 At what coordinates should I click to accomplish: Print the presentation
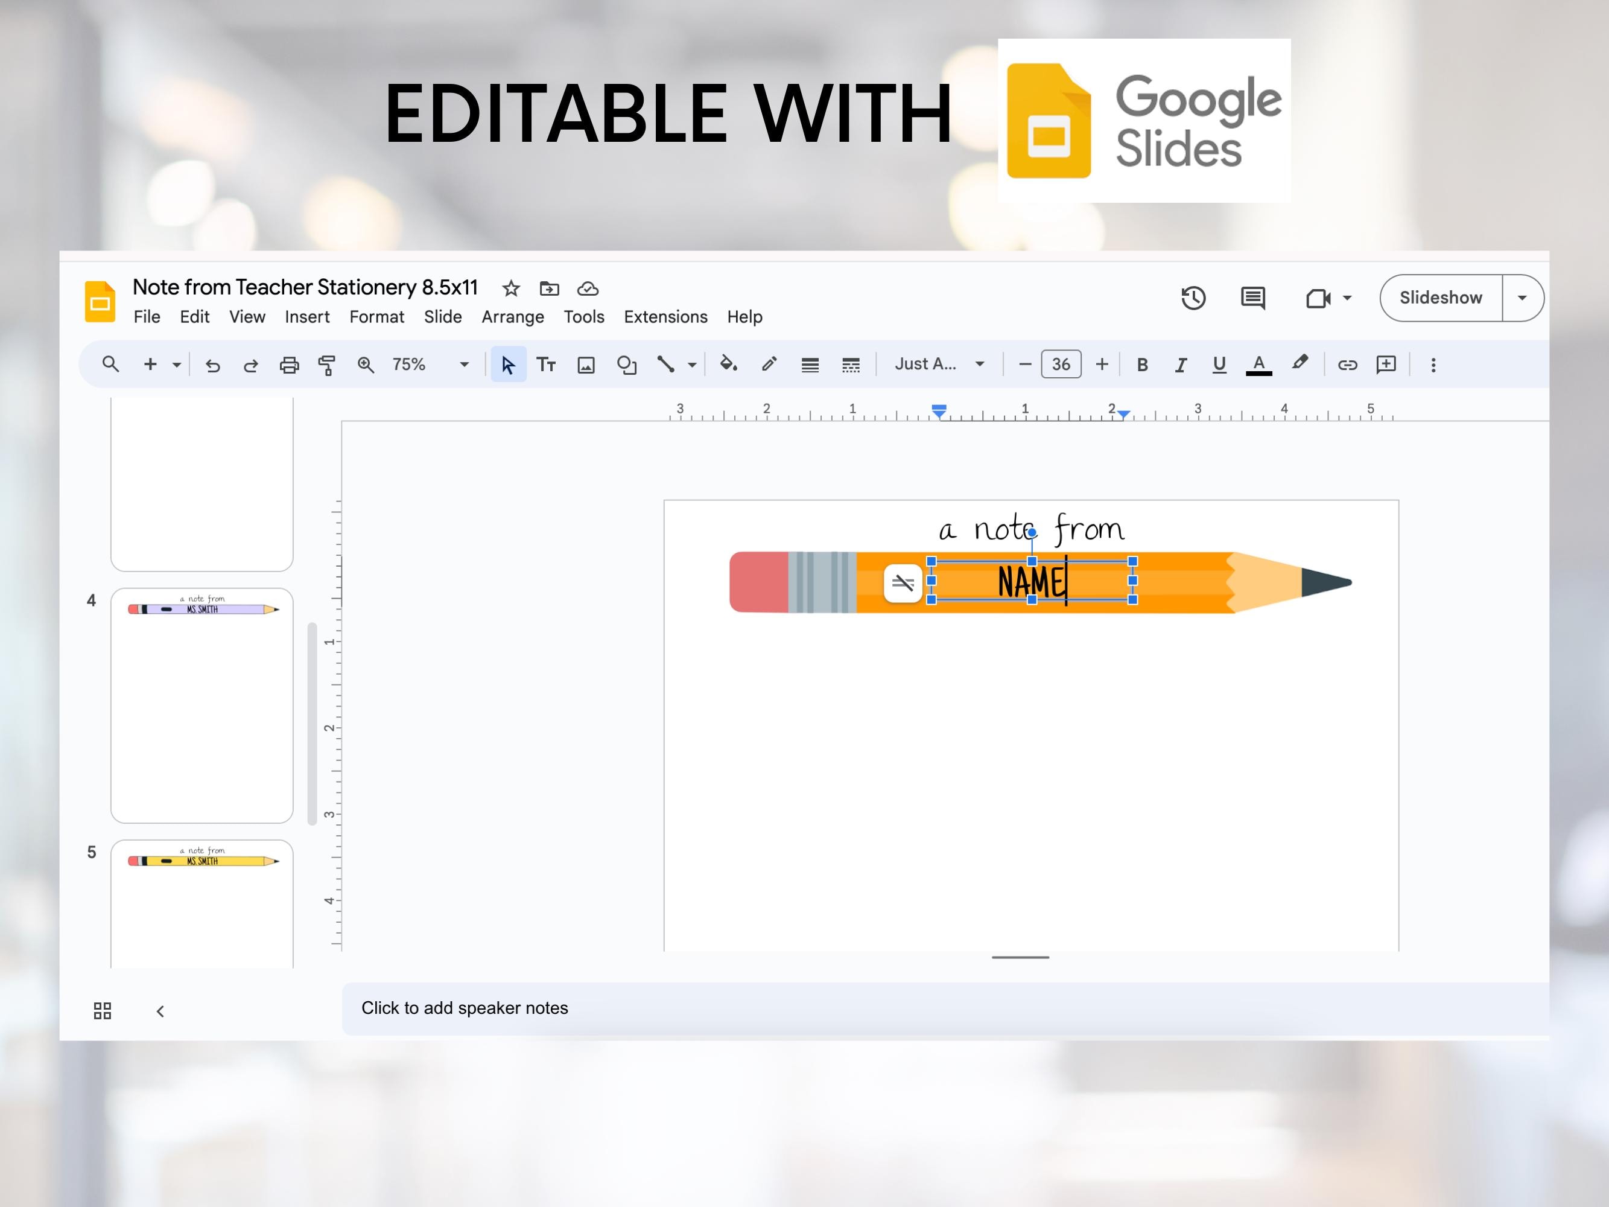tap(290, 365)
